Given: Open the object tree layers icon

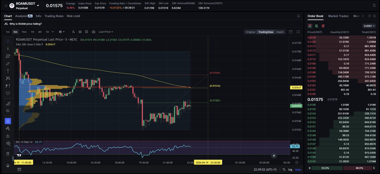Looking at the screenshot, I should (8, 165).
